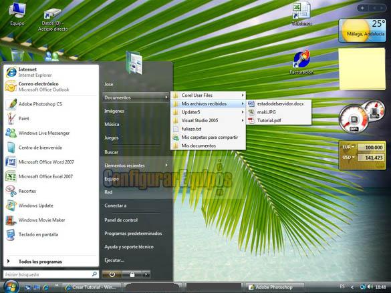Viewport: 391px width, 293px height.
Task: Expand the Updater5 folder arrow
Action: [x=243, y=112]
